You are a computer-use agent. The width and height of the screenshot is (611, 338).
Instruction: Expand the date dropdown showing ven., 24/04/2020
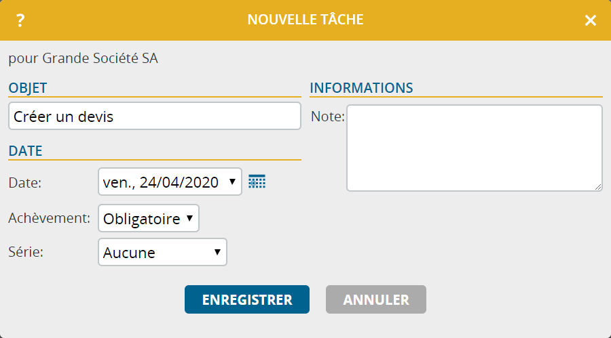170,182
